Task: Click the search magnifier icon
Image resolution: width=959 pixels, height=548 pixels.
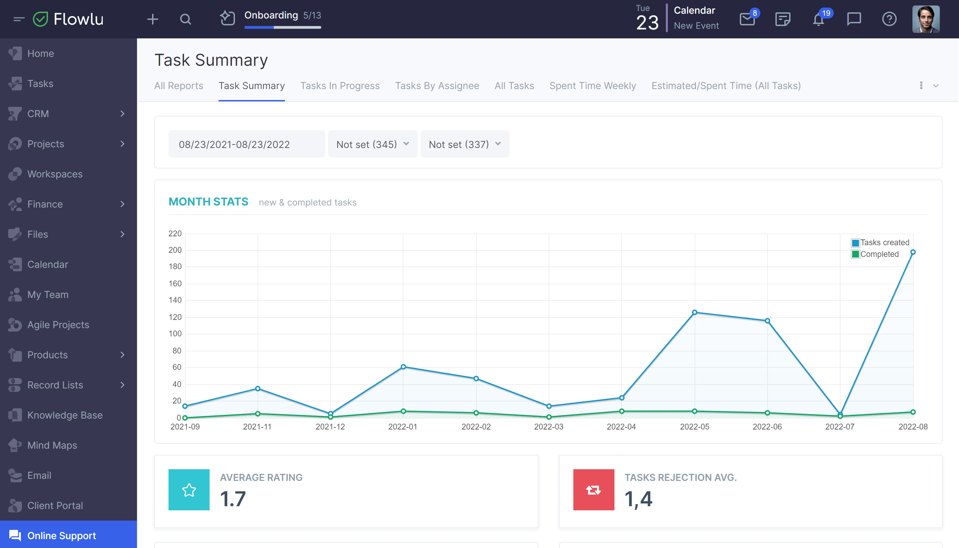Action: point(185,18)
